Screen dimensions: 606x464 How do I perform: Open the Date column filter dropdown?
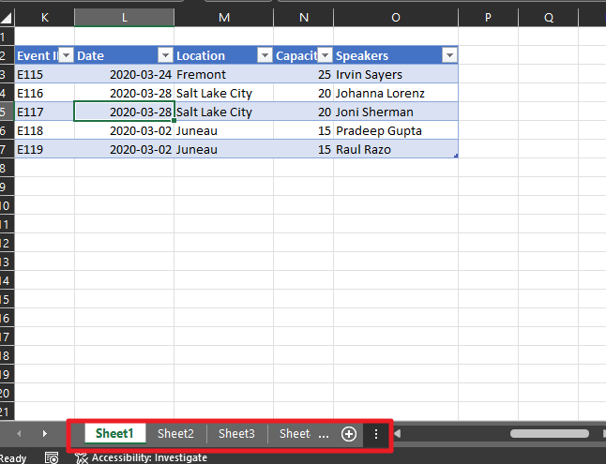165,56
